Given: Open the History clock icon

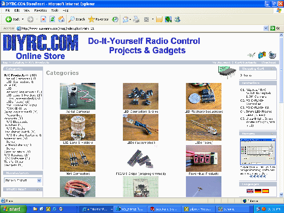Looking at the screenshot, I should coord(115,19).
